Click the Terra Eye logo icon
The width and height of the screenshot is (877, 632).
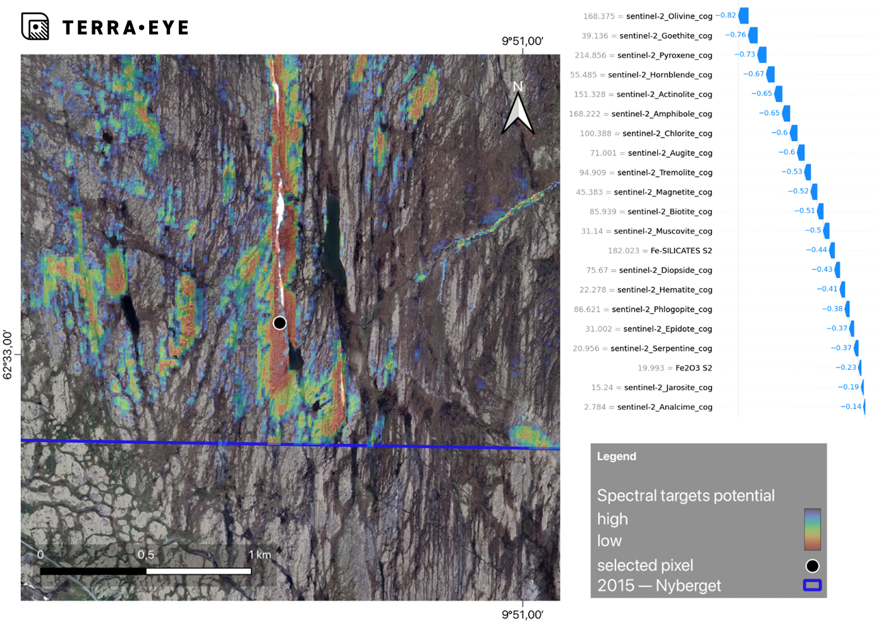coord(35,27)
